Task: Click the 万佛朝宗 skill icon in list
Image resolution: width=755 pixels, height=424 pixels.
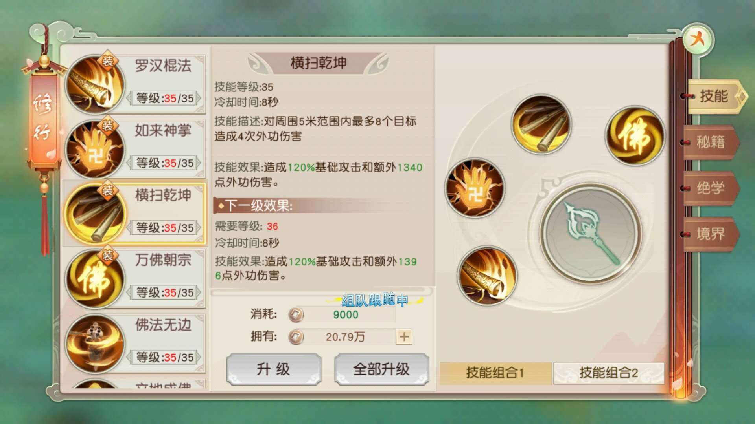Action: click(95, 279)
